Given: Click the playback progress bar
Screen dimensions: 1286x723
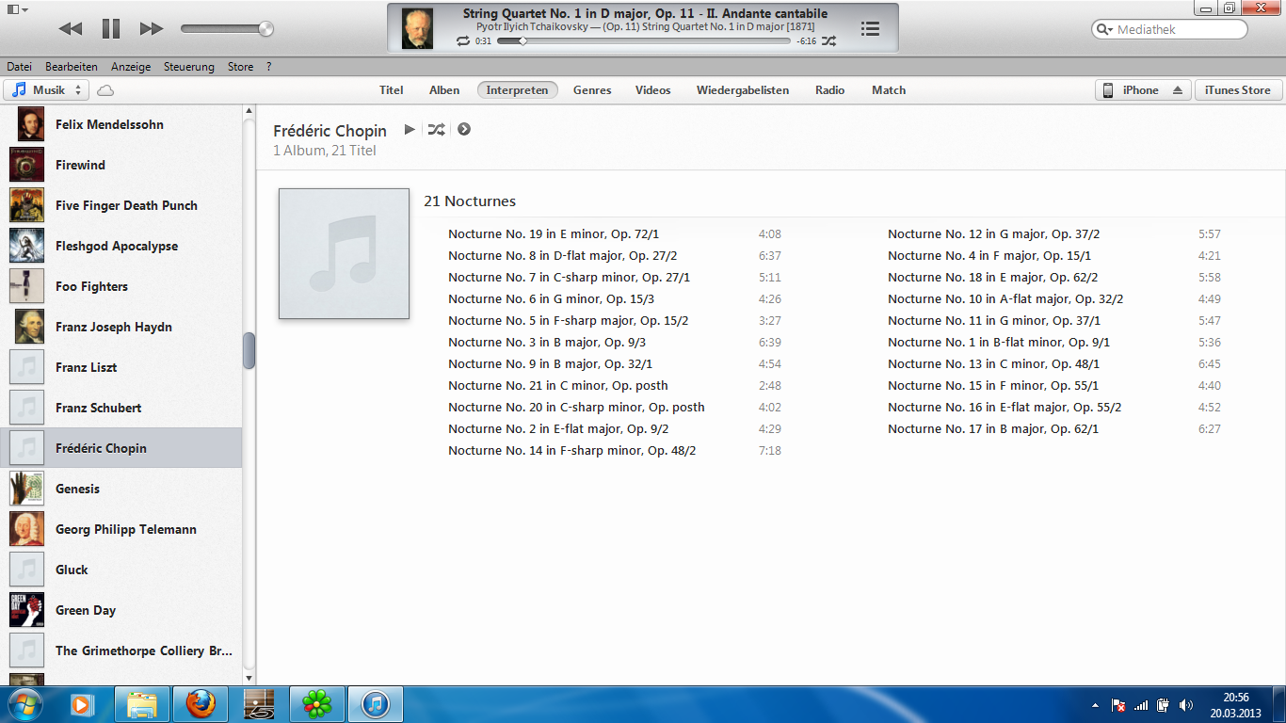Looking at the screenshot, I should [645, 41].
